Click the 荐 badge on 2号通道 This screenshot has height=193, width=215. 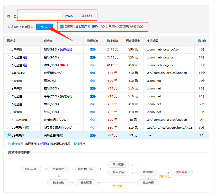coord(25,57)
